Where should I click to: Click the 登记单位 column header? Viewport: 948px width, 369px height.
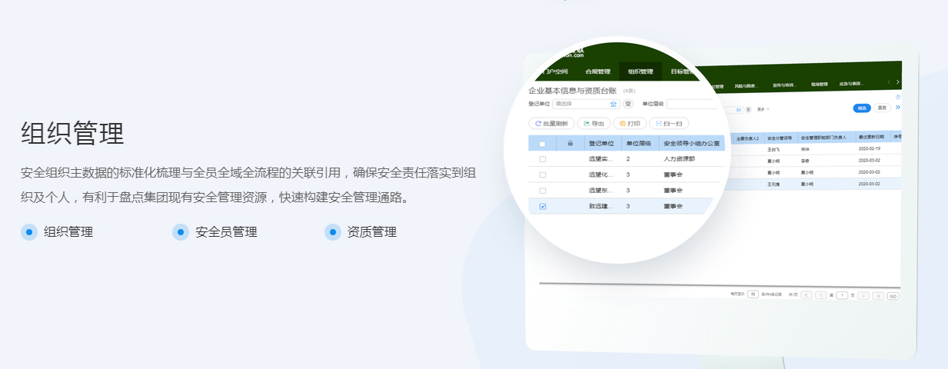tap(600, 144)
